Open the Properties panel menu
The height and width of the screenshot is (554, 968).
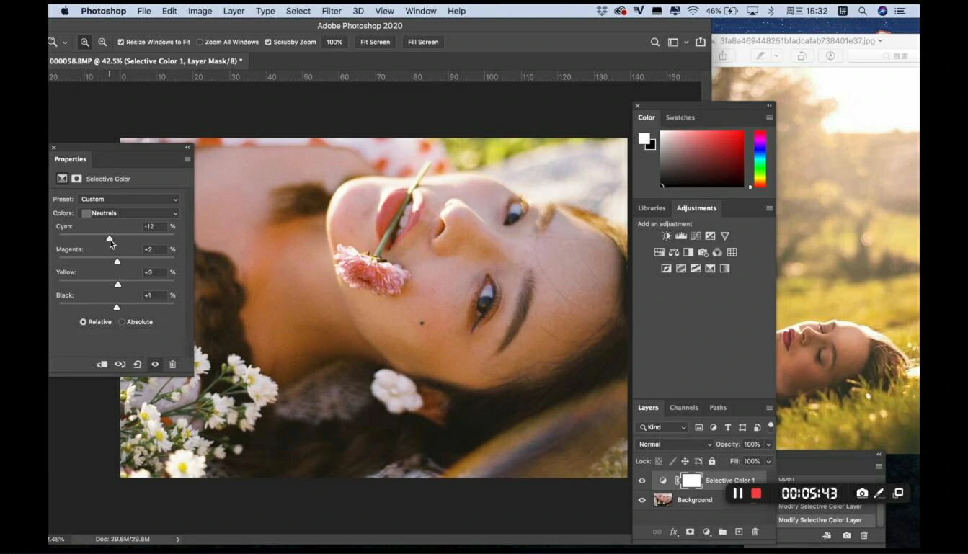click(187, 160)
